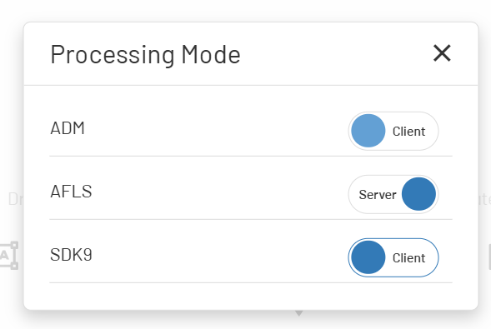Click the Server label in AFLS toggle
Viewport: 491px width, 329px height.
[x=378, y=195]
